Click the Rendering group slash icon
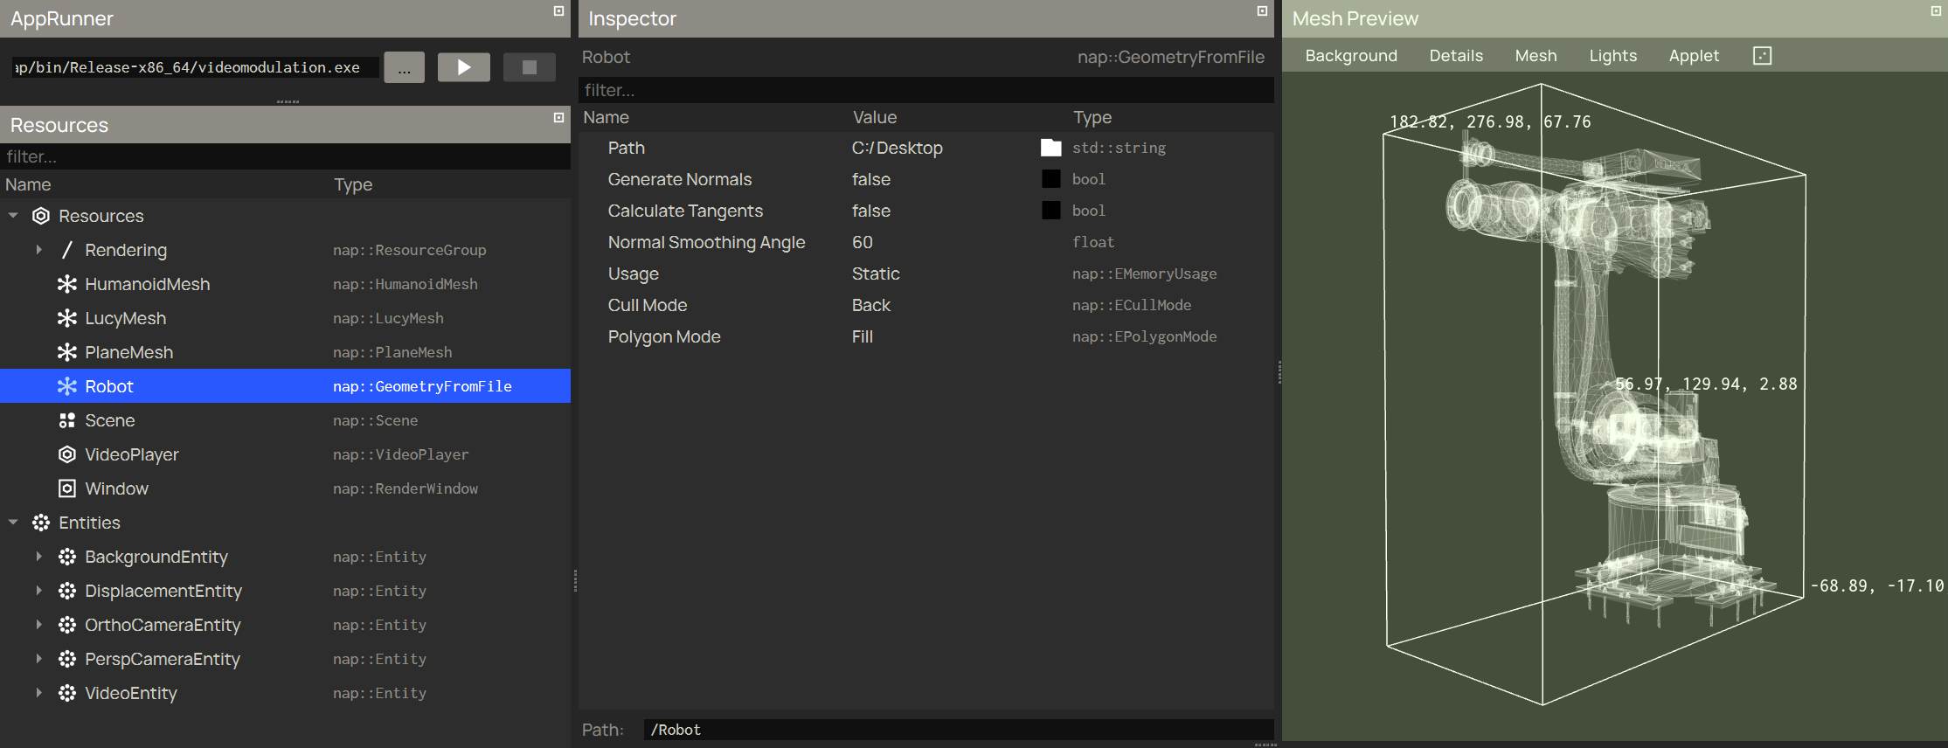This screenshot has height=748, width=1948. tap(66, 250)
